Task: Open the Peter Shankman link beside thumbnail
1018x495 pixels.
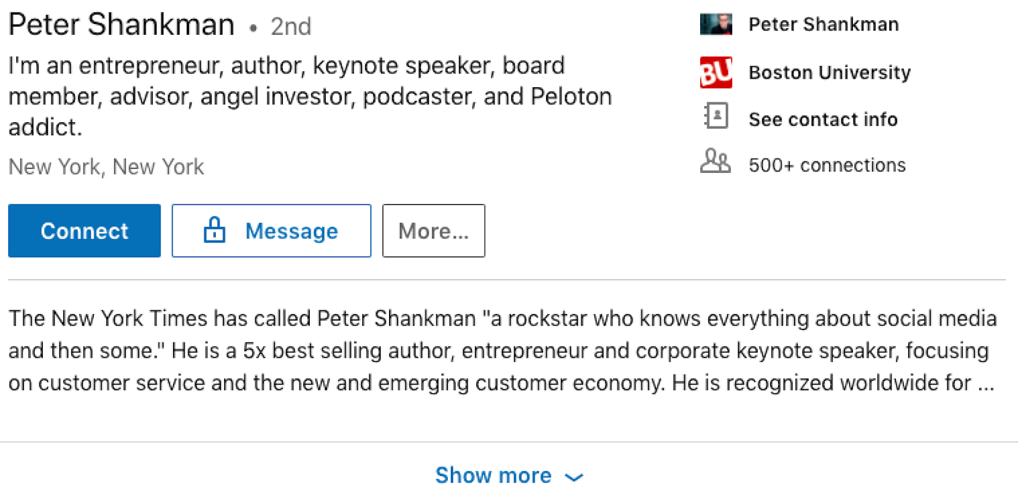Action: click(824, 24)
